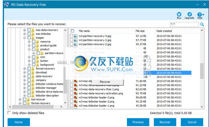Image resolution: width=209 pixels, height=127 pixels.
Task: Expand the download tree node
Action: click(24, 72)
